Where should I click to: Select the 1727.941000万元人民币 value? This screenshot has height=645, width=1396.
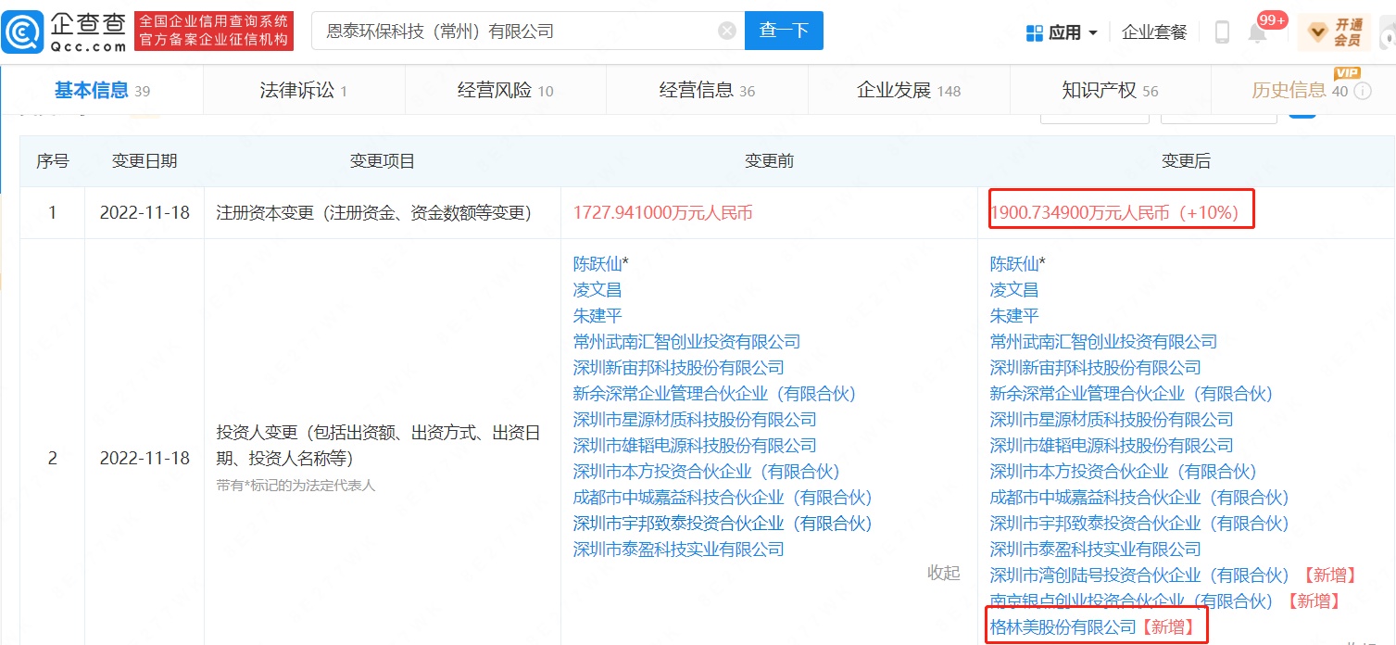662,213
